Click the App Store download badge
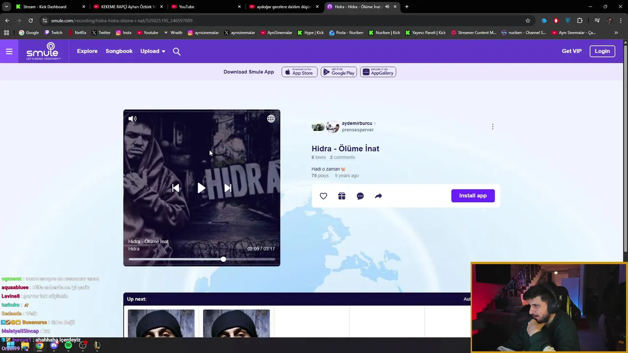This screenshot has height=353, width=628. click(299, 72)
